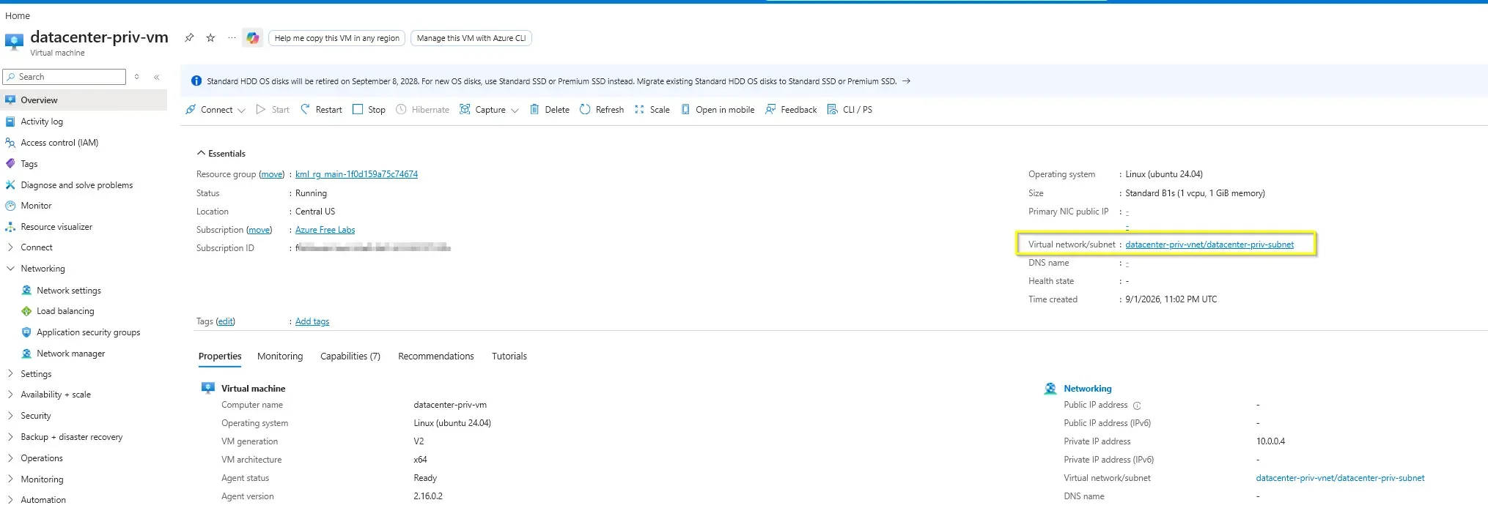Click the Add tags link
Image resolution: width=1488 pixels, height=508 pixels.
[x=312, y=321]
